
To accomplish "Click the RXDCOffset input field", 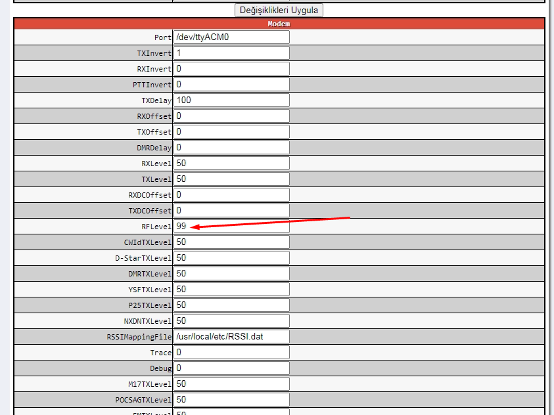I will 231,195.
